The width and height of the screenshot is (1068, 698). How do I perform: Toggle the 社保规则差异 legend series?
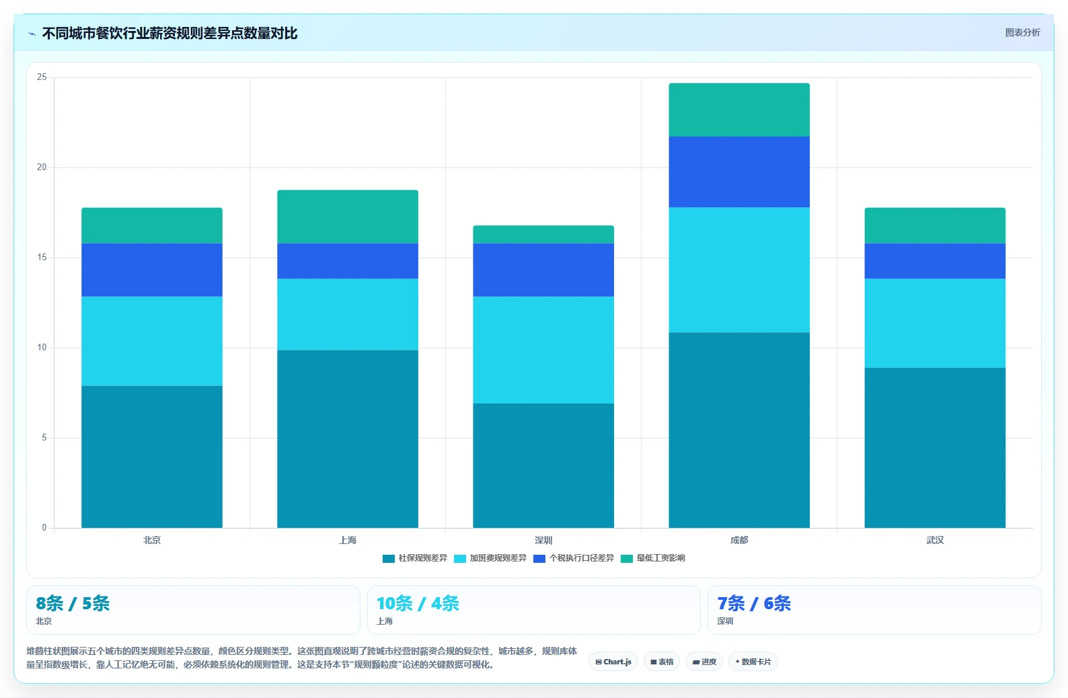[x=414, y=558]
